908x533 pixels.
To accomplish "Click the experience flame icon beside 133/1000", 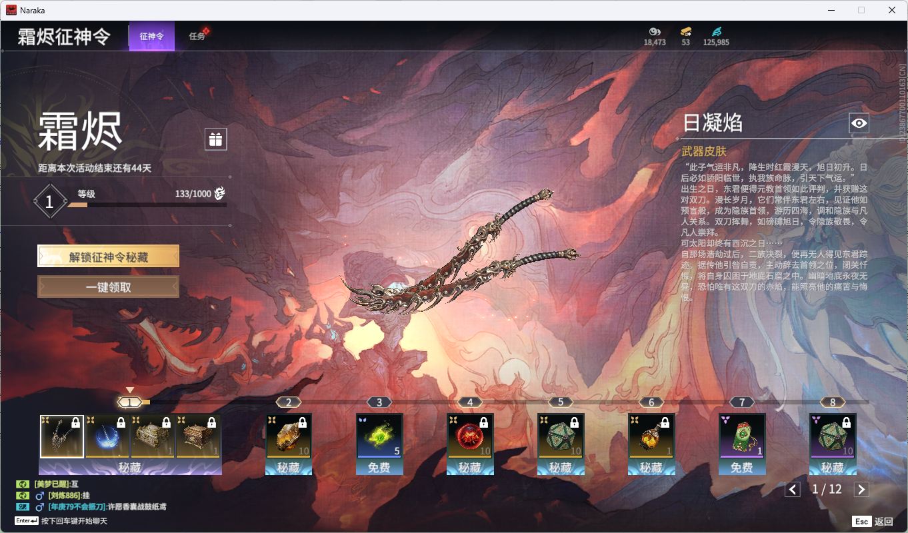I will click(219, 194).
